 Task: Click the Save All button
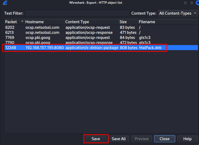click(119, 139)
